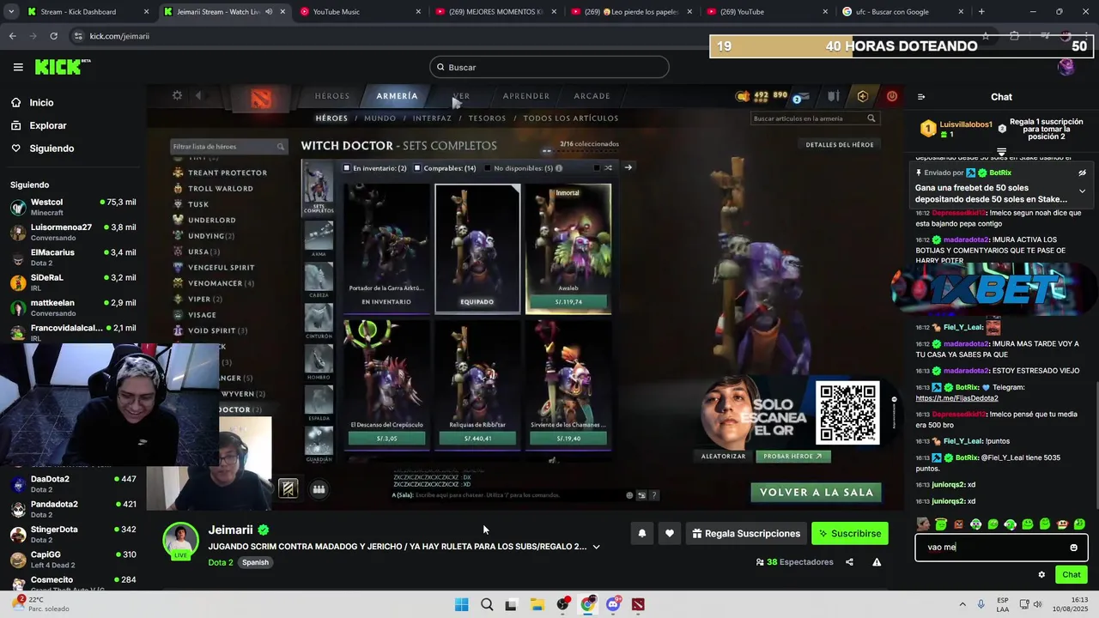Click the HÉROES tab in Dota stream

click(x=332, y=96)
